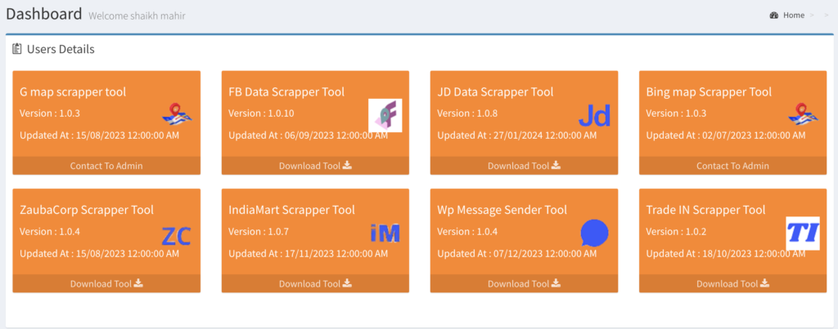
Task: Download the ZaubaCorp Scrapper Tool
Action: 106,283
